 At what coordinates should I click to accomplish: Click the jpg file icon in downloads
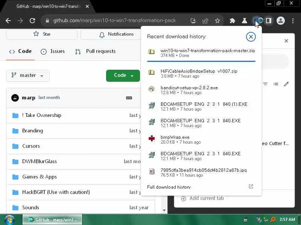click(x=152, y=171)
